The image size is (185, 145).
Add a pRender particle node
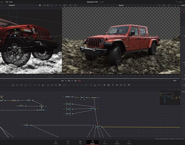99,85
